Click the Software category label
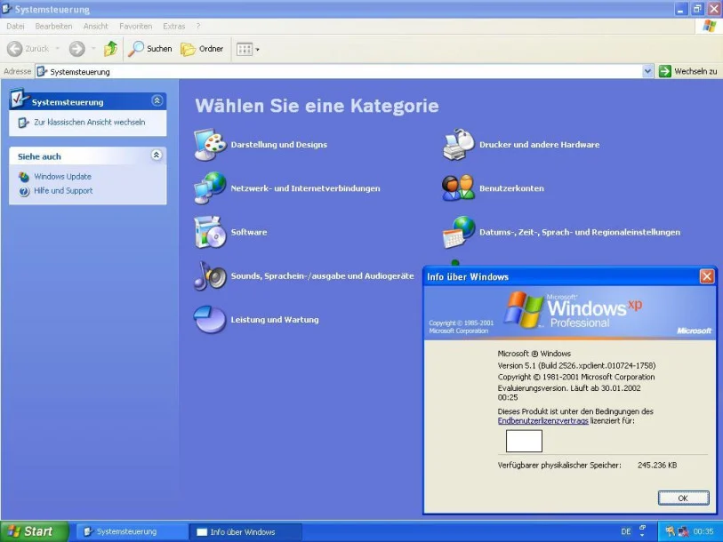The height and width of the screenshot is (542, 723). tap(249, 232)
